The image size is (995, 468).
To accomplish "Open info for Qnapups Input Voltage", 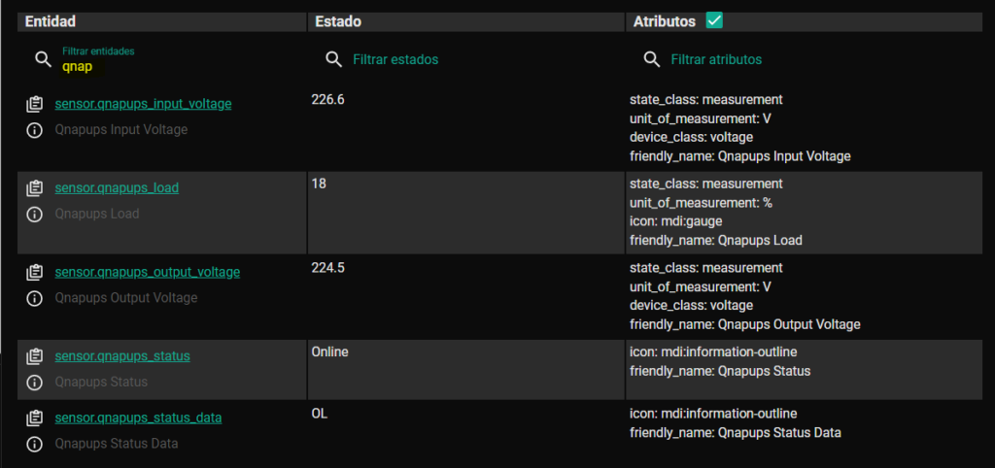I will point(34,130).
